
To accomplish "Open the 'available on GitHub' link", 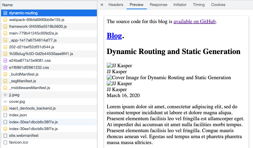I will pyautogui.click(x=195, y=22).
